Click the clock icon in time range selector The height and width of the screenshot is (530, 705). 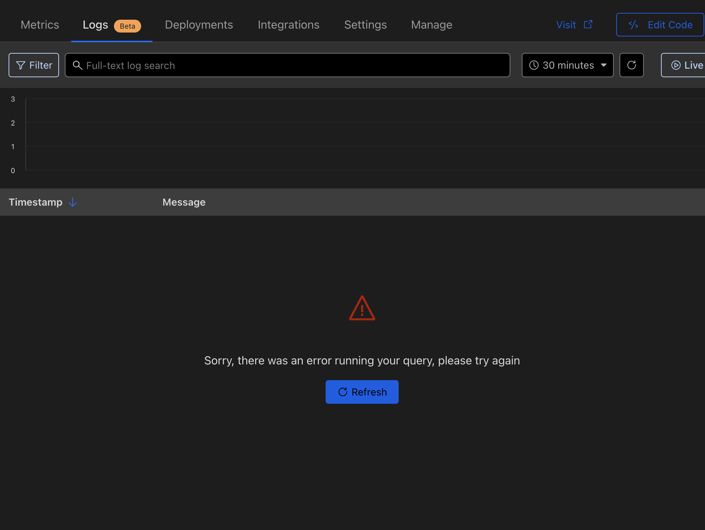click(534, 65)
